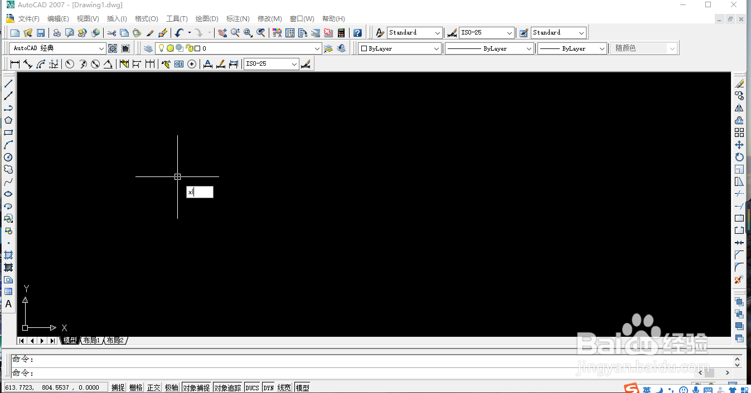This screenshot has height=393, width=751.
Task: Save the drawing with floppy icon
Action: coord(41,33)
